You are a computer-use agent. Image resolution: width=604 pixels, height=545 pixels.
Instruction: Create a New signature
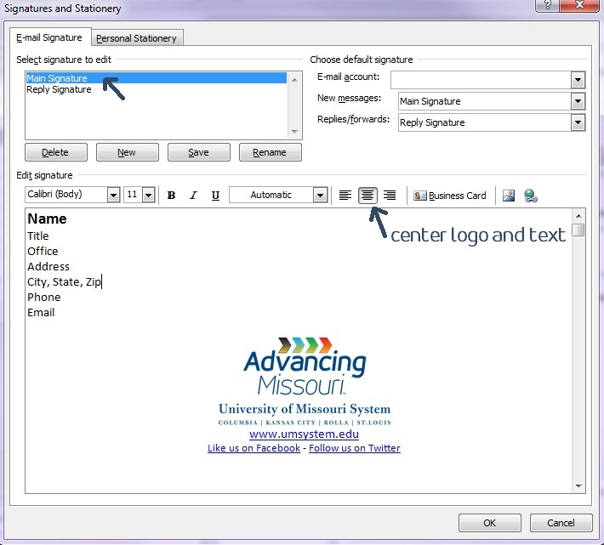(127, 152)
